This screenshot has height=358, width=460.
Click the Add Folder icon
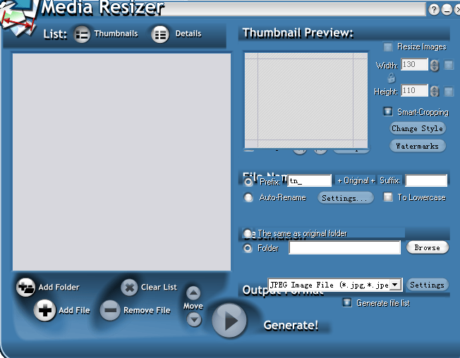point(25,287)
